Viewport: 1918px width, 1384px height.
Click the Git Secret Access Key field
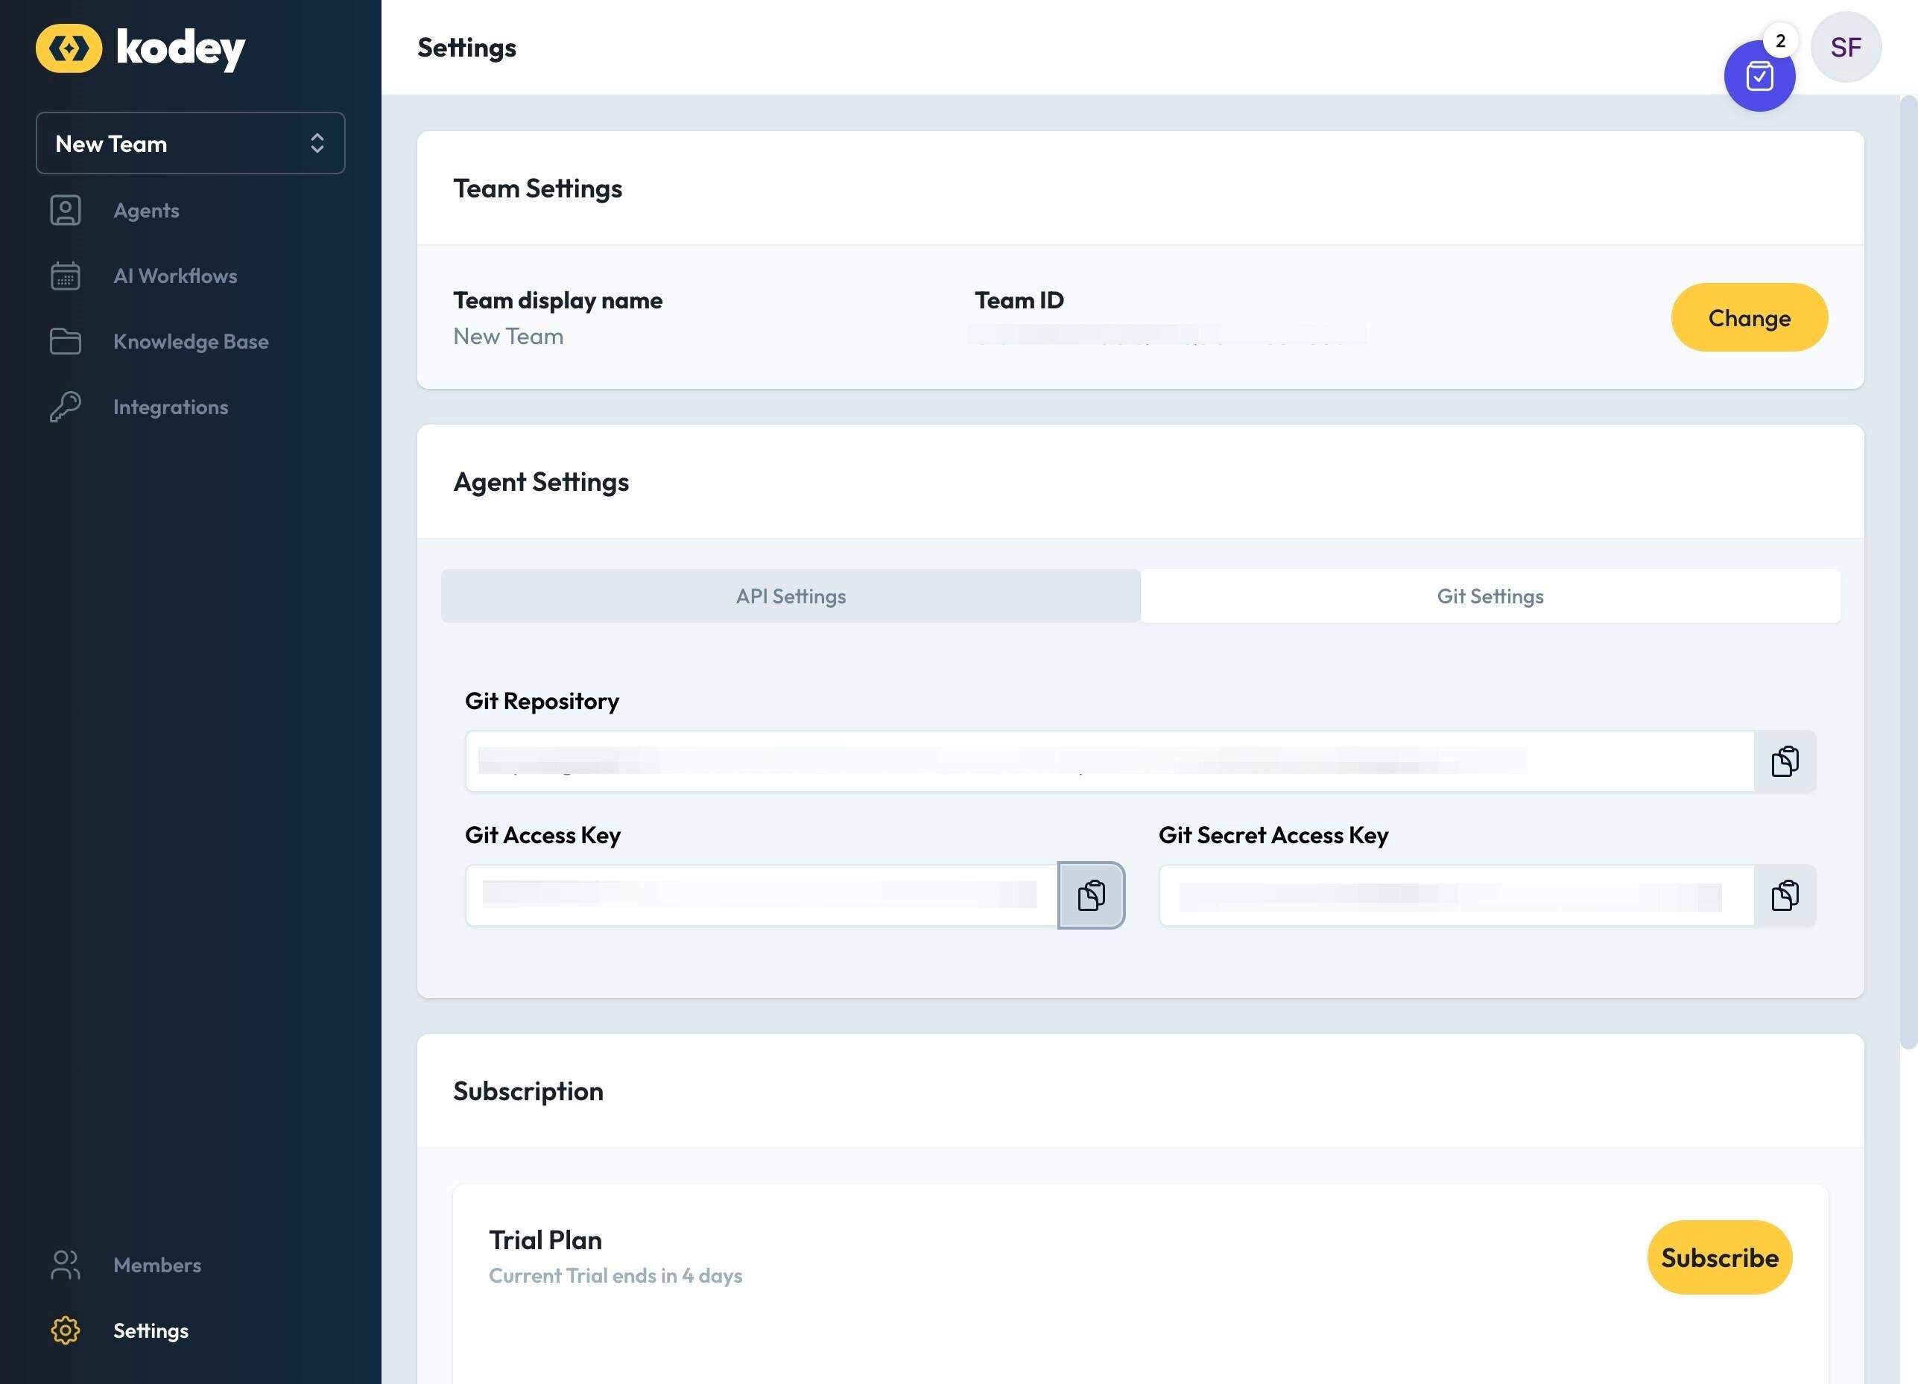[1456, 895]
